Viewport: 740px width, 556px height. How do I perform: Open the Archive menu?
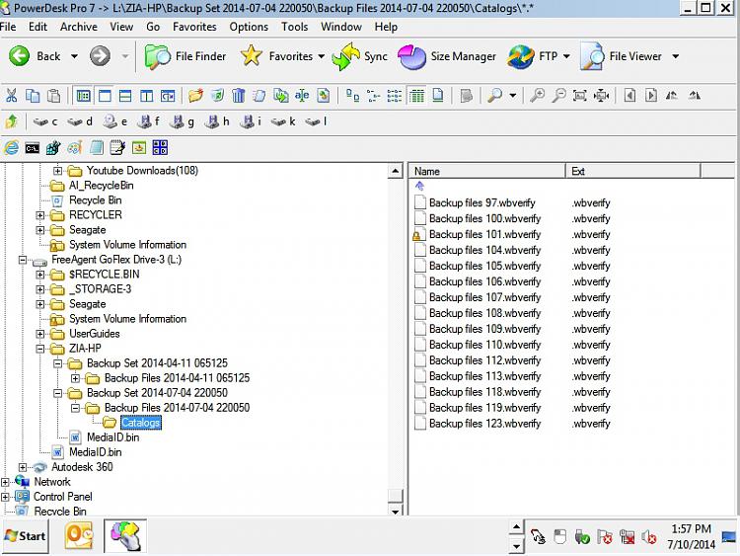click(x=78, y=27)
